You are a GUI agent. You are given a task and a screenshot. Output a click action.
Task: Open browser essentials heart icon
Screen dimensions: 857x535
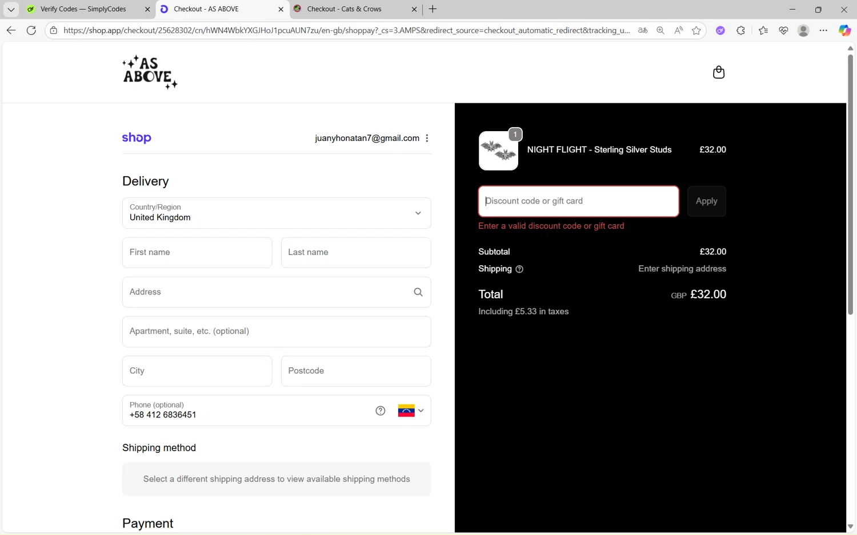click(x=783, y=30)
